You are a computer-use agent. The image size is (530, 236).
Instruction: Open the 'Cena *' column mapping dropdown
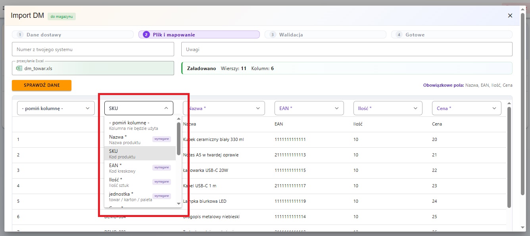pyautogui.click(x=467, y=108)
